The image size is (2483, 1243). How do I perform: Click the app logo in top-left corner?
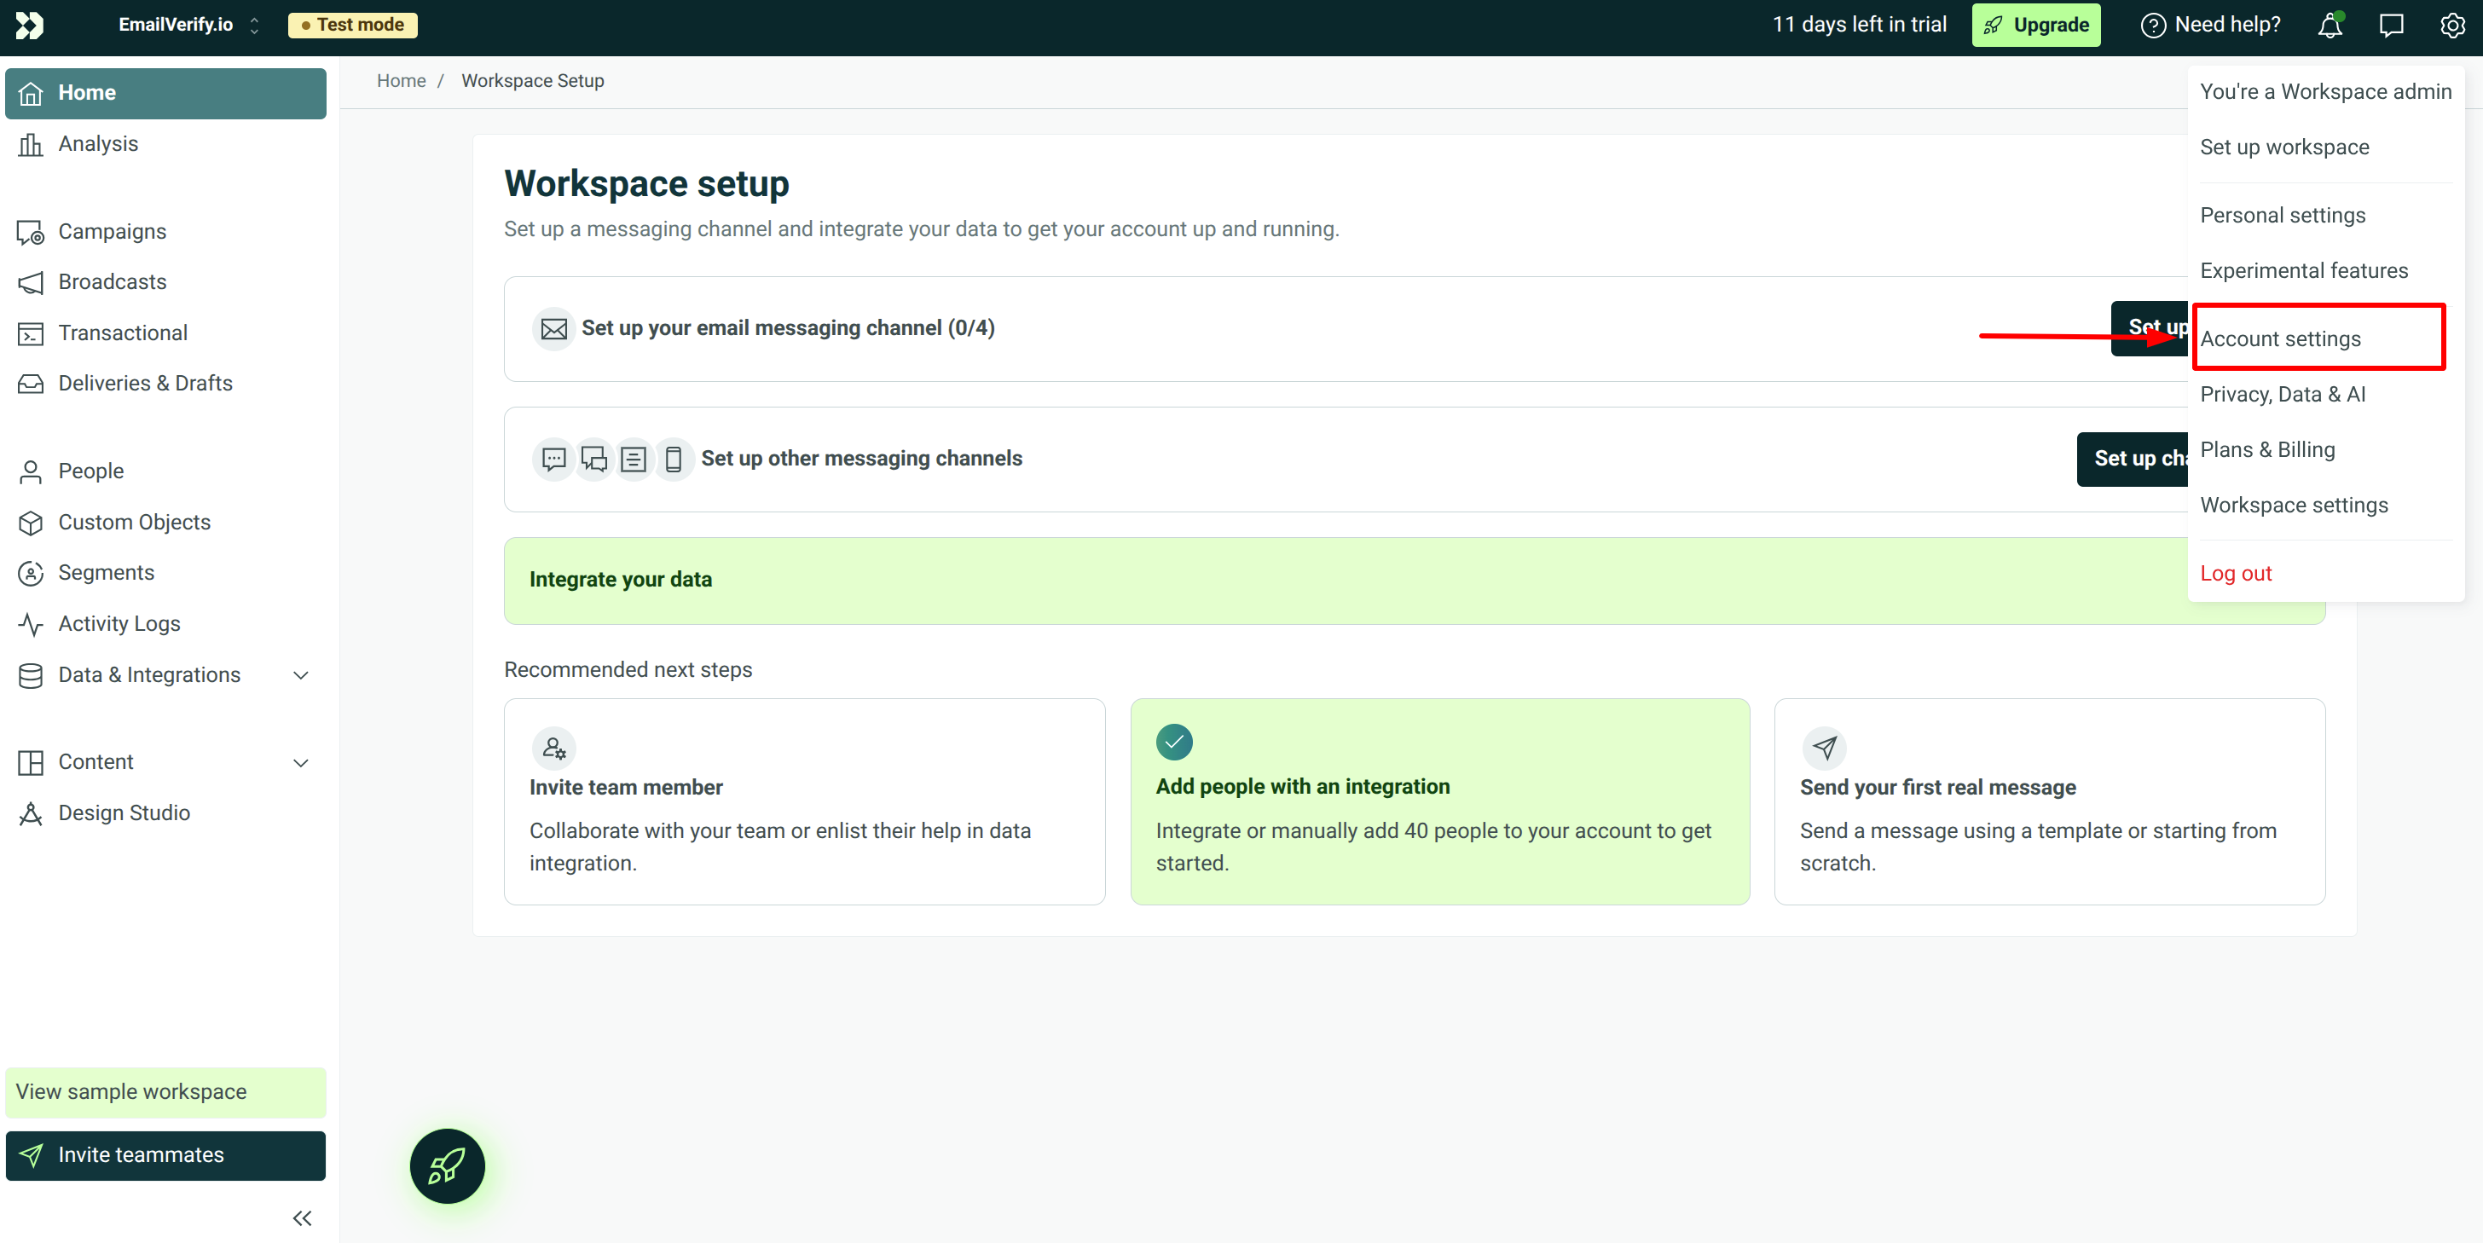(x=30, y=25)
